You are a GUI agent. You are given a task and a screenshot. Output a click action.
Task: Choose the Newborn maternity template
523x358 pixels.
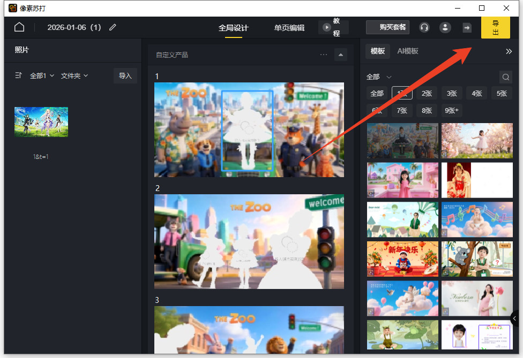point(477,299)
